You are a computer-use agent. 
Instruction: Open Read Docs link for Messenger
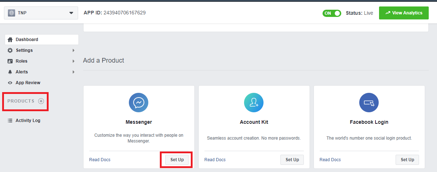100,160
